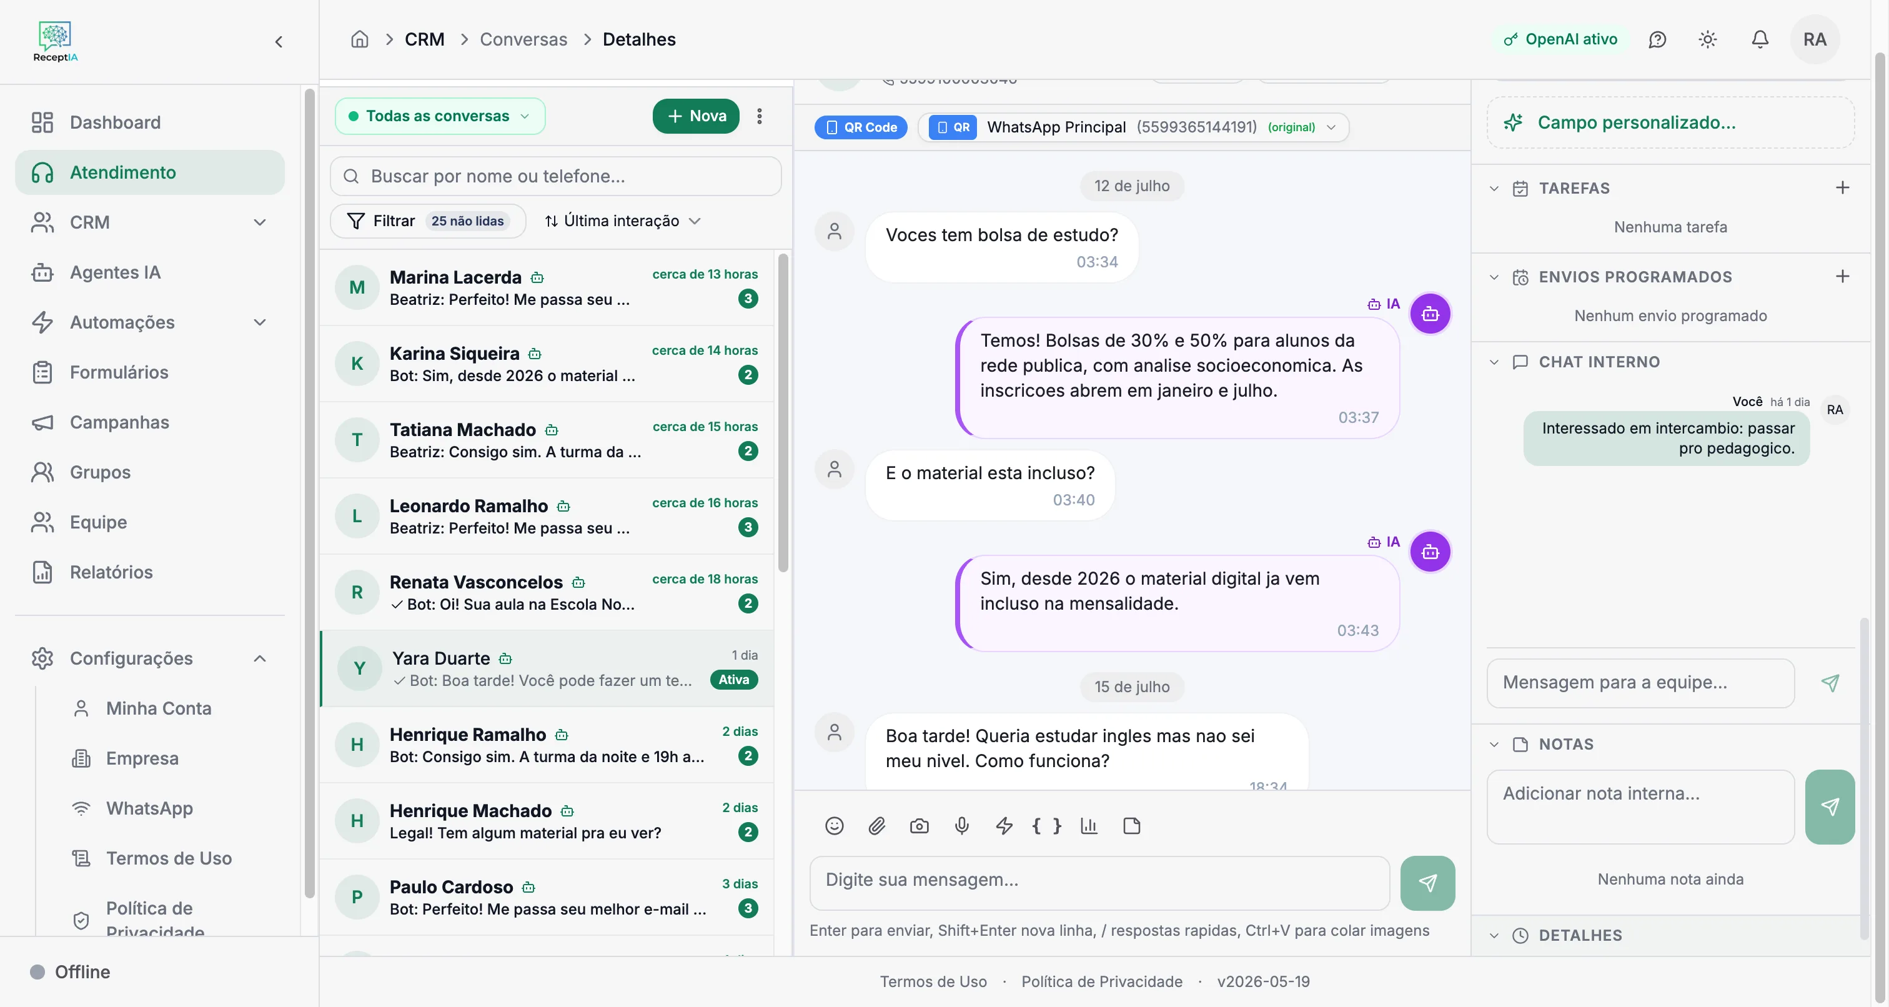This screenshot has width=1889, height=1007.
Task: Click the CRM breadcrumb
Action: click(425, 39)
